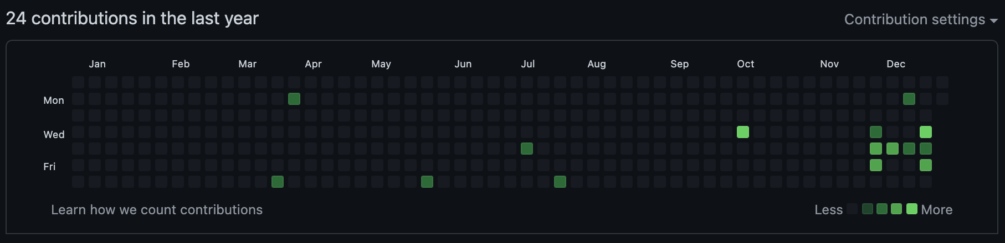Click the Jan month label
Viewport: 1005px width, 243px height.
(98, 64)
